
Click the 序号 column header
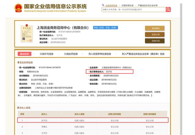[x=22, y=114]
